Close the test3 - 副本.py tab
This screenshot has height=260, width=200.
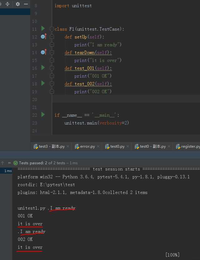tap(68, 146)
